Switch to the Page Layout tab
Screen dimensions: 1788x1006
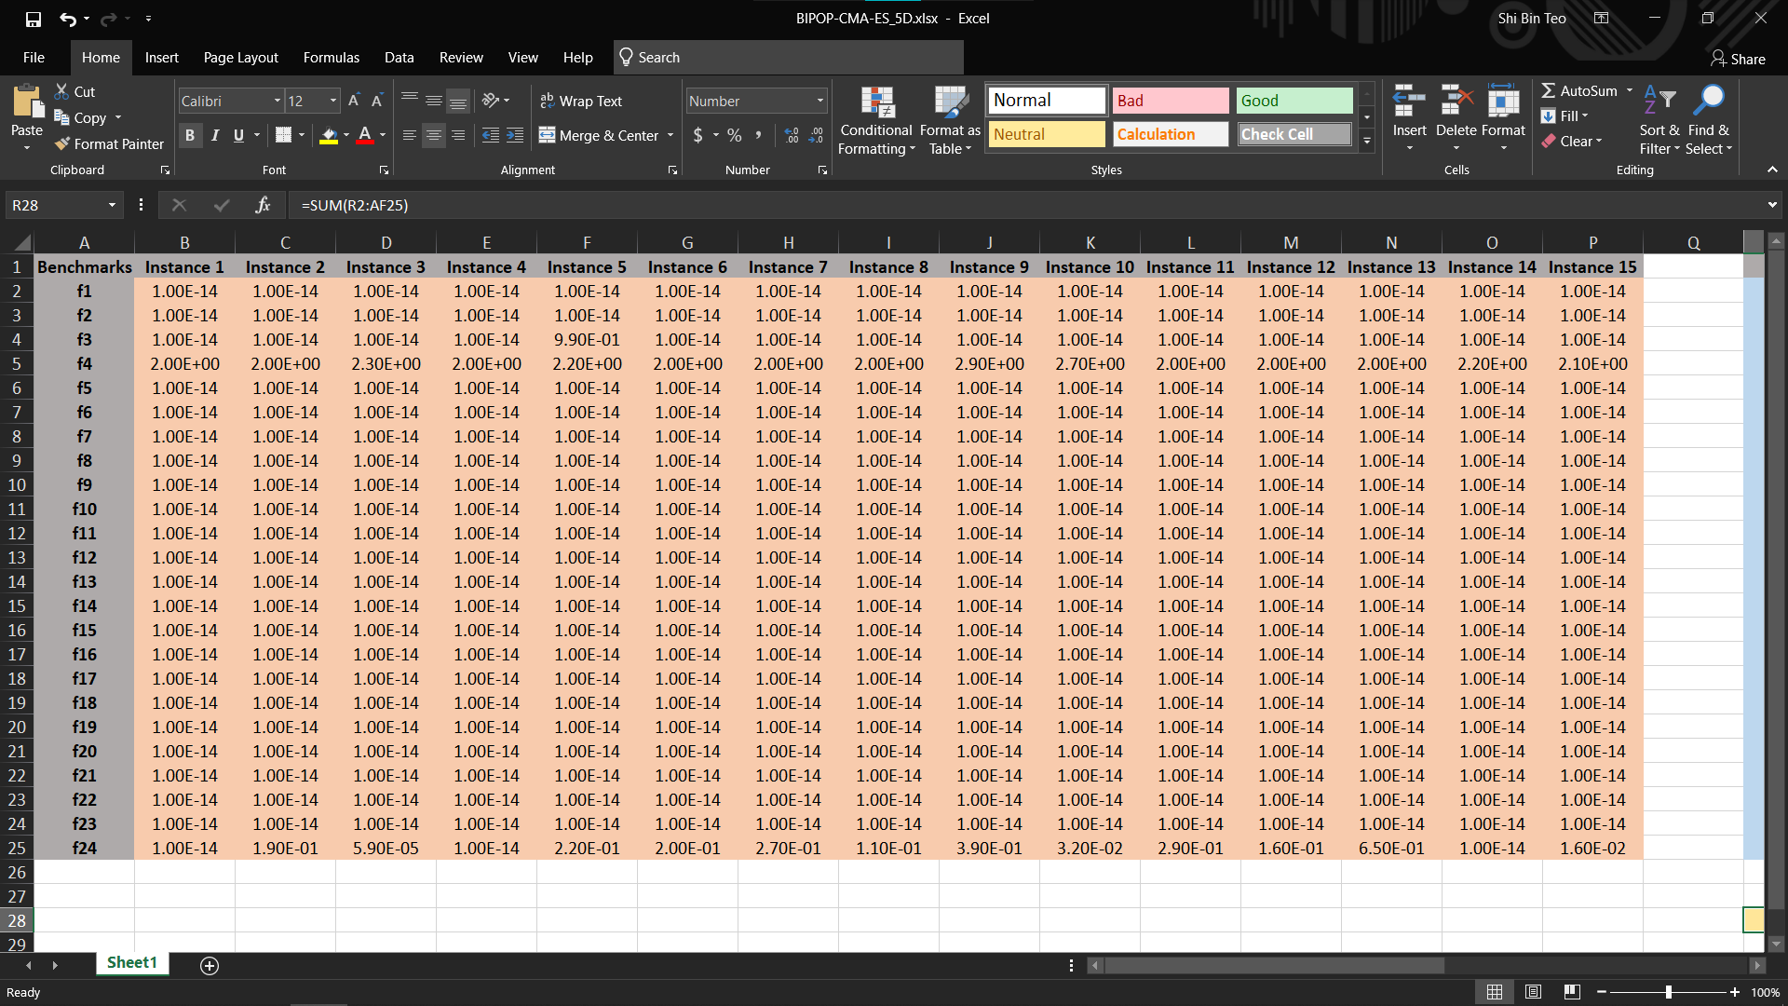tap(240, 58)
